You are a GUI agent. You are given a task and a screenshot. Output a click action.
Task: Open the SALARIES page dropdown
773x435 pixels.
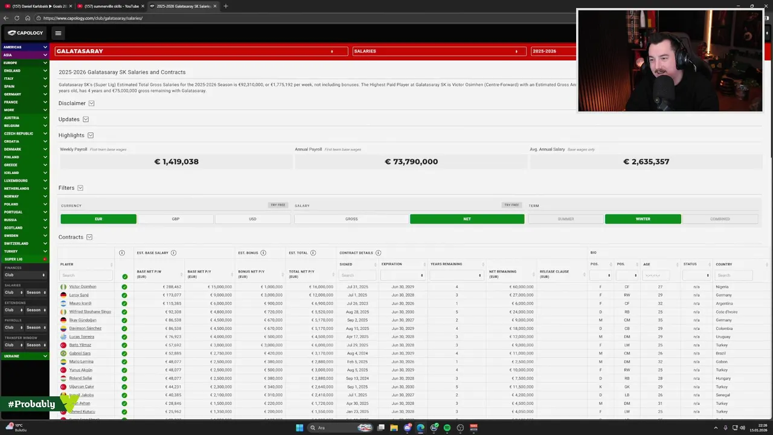click(x=438, y=51)
